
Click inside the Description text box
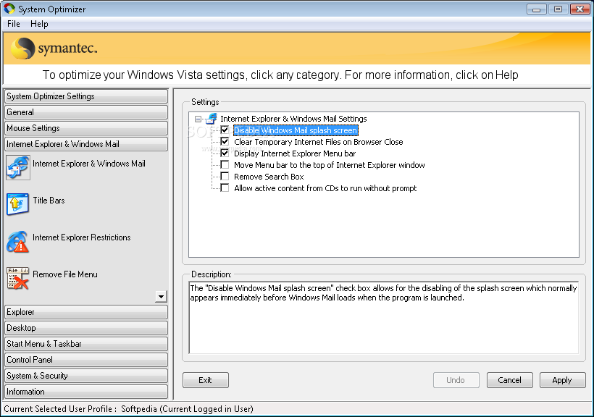384,317
